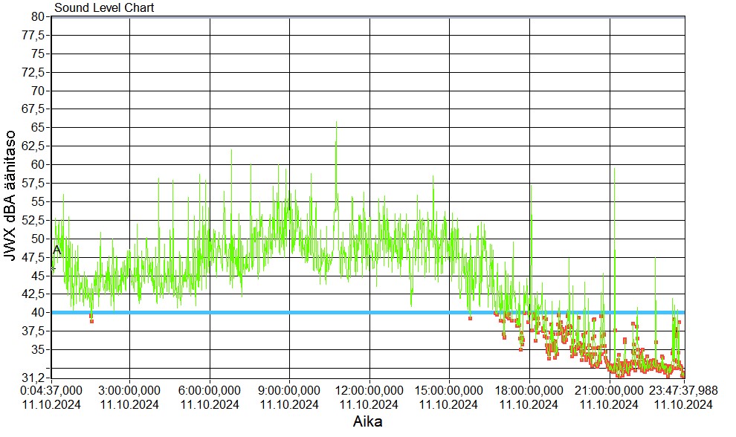The width and height of the screenshot is (736, 437).
Task: Click the highest green peak near 65 dB
Action: pyautogui.click(x=336, y=123)
